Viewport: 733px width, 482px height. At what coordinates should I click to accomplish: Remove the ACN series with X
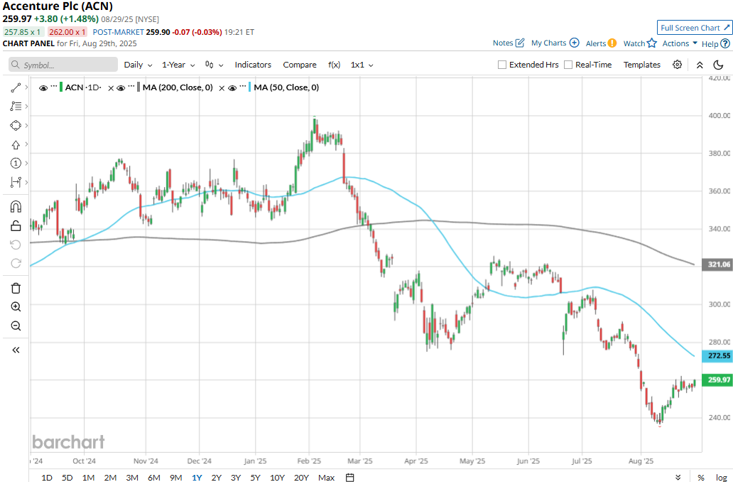tap(111, 88)
